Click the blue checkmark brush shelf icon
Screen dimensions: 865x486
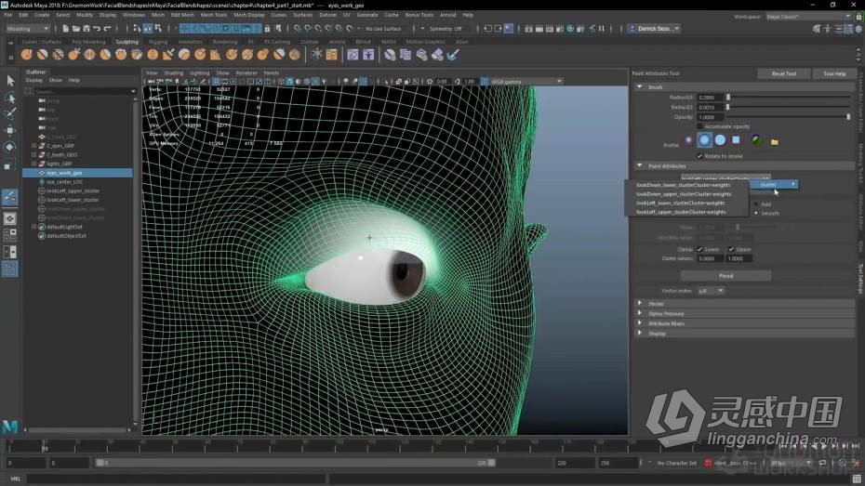pos(453,55)
